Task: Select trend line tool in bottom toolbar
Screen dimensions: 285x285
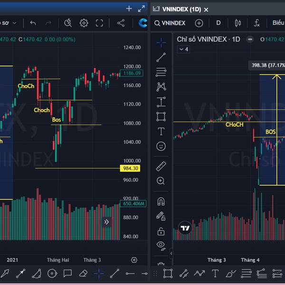Action: coord(114,274)
